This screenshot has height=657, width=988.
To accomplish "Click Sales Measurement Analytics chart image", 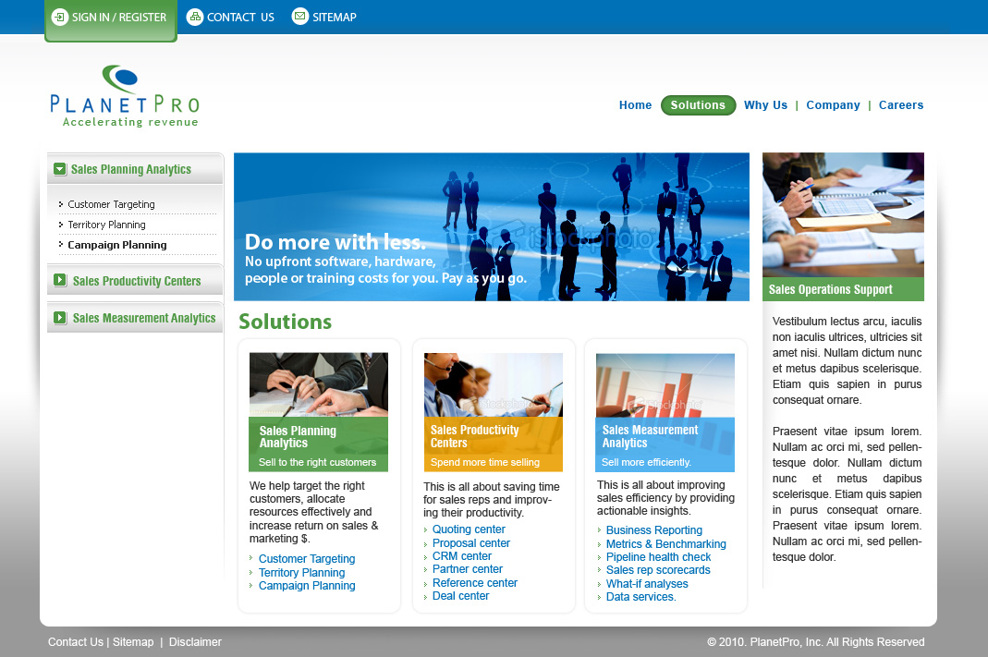I will point(665,385).
